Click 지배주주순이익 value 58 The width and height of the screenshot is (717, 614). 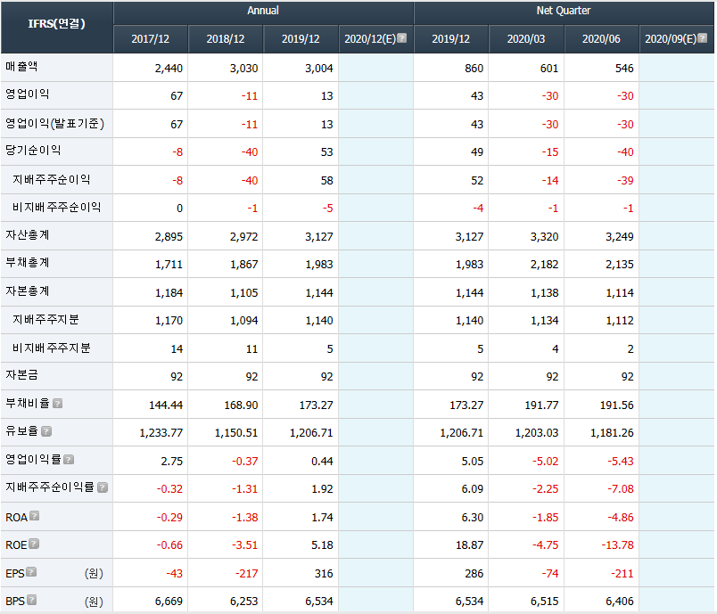coord(327,180)
